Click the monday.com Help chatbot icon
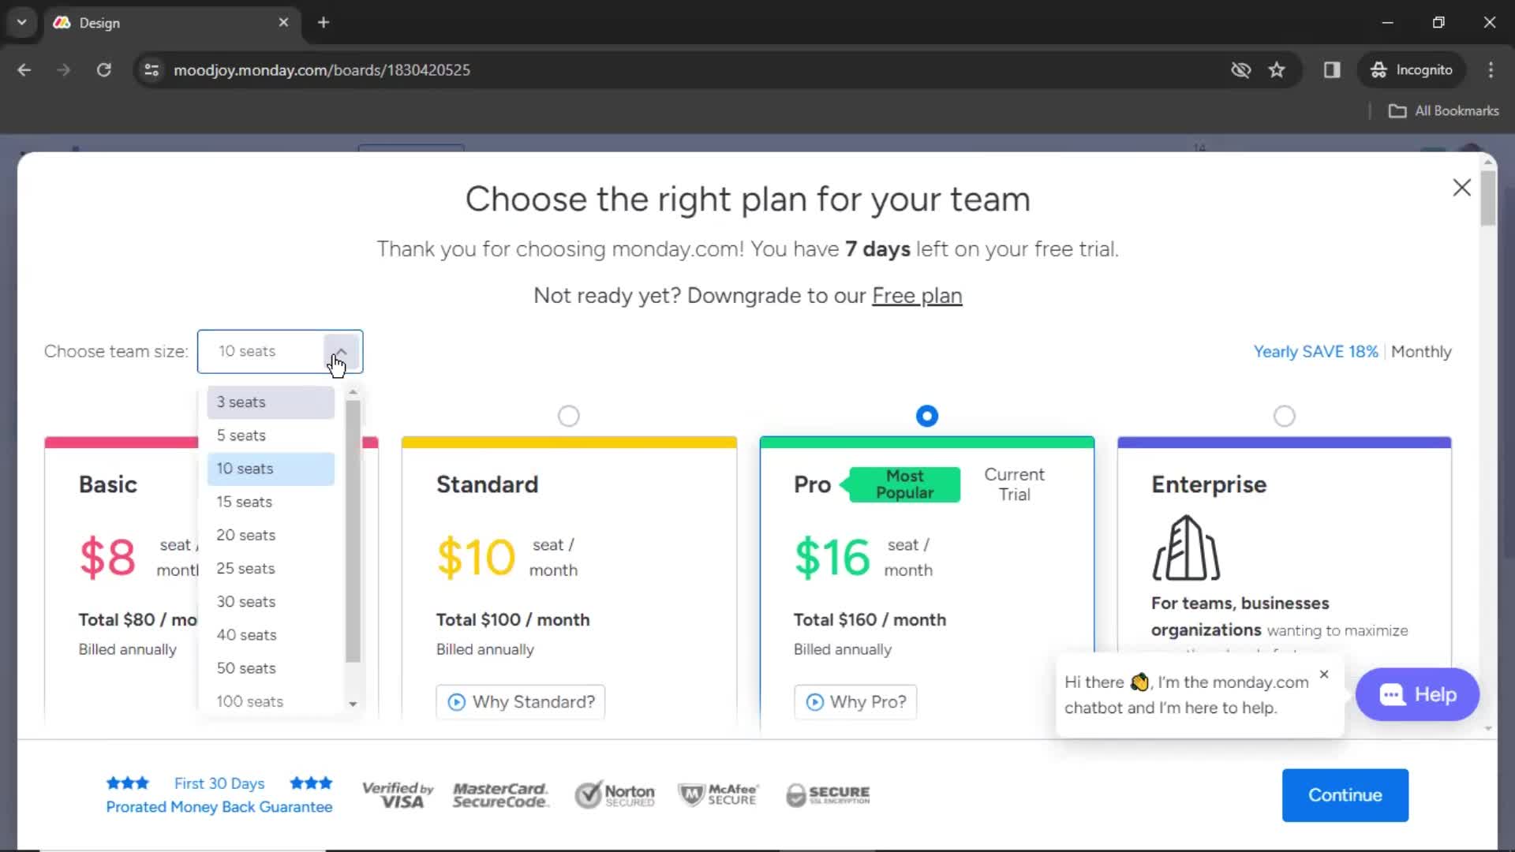 1391,695
